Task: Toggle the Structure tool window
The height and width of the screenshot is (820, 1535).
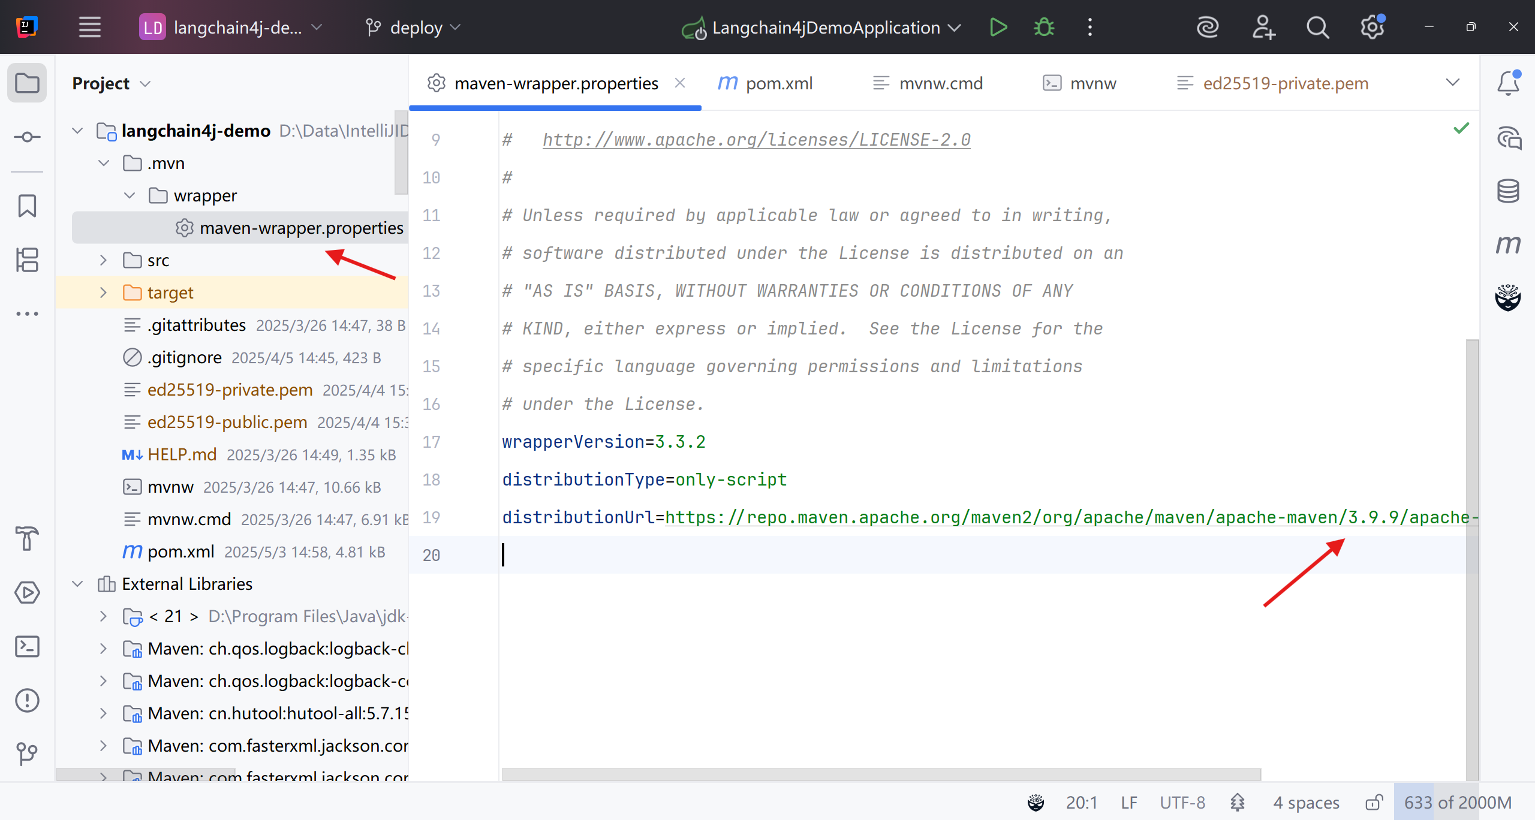Action: click(27, 260)
